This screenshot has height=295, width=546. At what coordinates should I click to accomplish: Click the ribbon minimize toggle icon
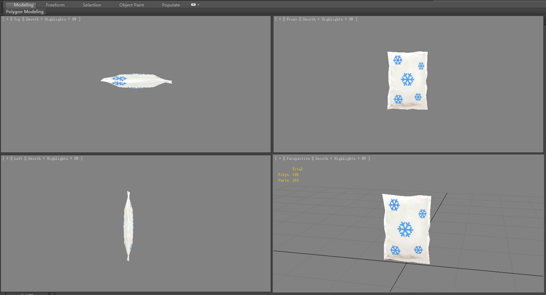coord(193,5)
